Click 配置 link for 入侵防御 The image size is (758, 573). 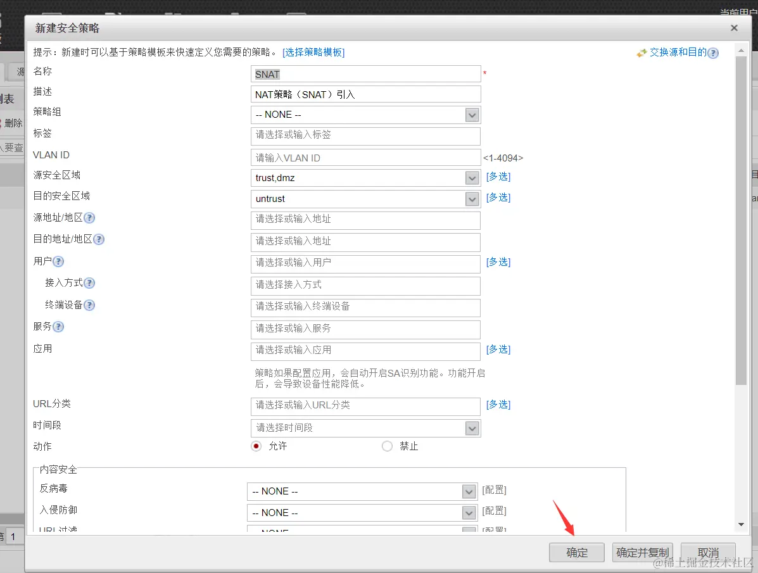(494, 511)
